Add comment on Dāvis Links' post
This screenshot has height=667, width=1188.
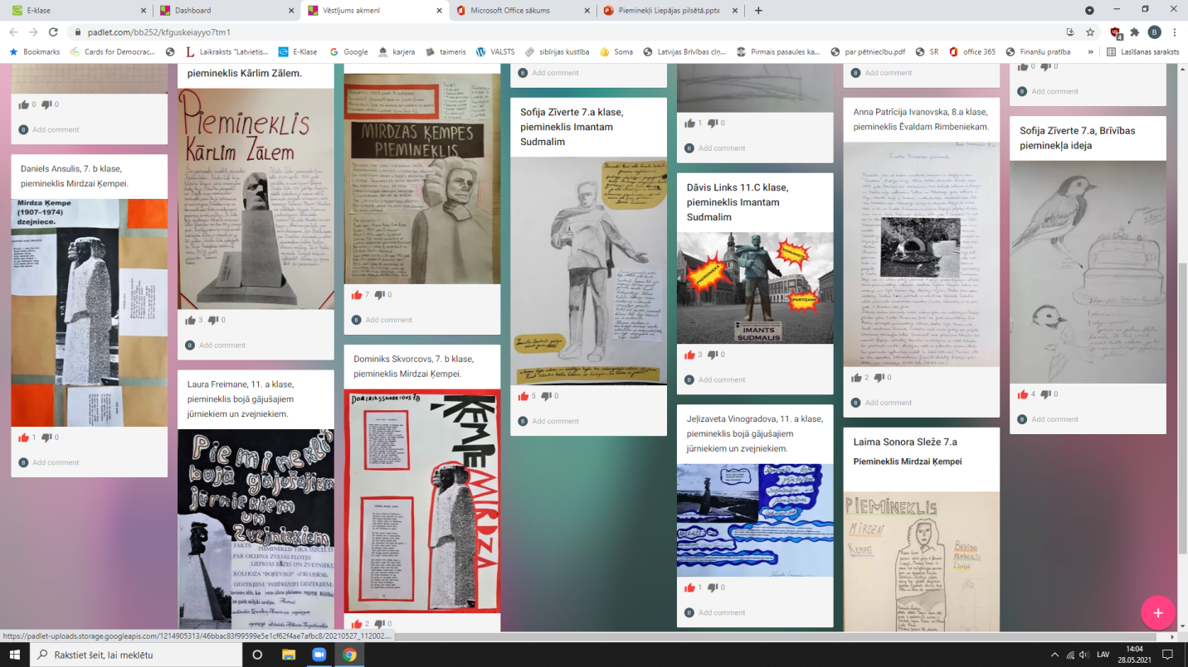point(722,379)
